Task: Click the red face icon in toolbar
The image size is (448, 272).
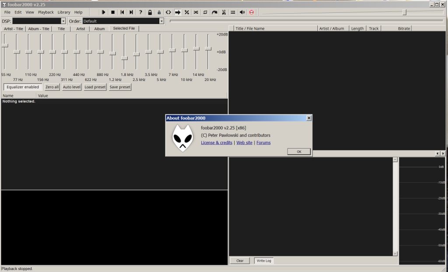Action: click(x=252, y=12)
